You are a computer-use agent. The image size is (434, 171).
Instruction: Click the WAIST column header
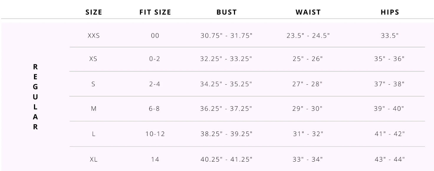308,12
